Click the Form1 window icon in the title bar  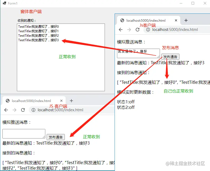(4, 3)
